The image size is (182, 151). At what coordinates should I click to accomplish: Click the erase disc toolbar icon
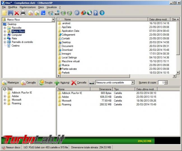pos(31,13)
